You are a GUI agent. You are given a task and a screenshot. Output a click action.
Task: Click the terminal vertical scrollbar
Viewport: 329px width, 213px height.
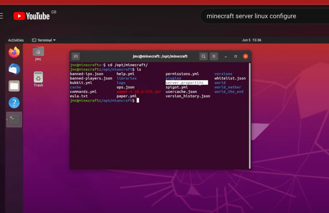(250, 116)
